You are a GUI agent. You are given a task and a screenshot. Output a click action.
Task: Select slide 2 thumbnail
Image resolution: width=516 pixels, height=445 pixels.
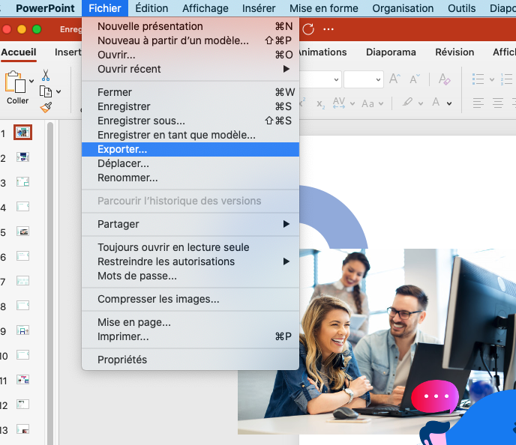pyautogui.click(x=22, y=157)
